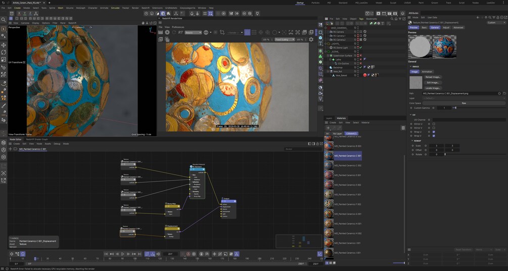This screenshot has width=508, height=271.
Task: Click the Edit Image button
Action: point(433,82)
